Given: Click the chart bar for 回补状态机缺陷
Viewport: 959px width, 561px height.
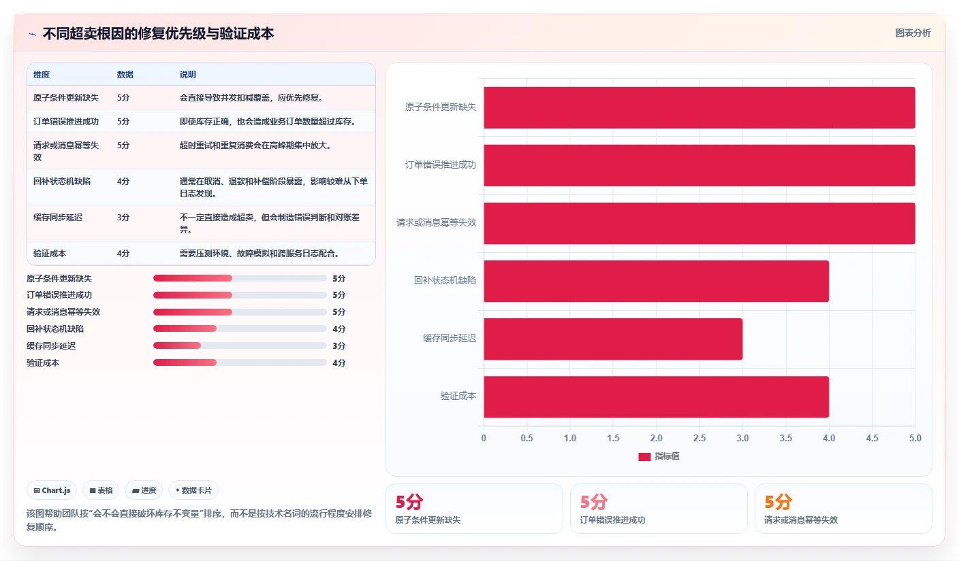Looking at the screenshot, I should pos(657,281).
